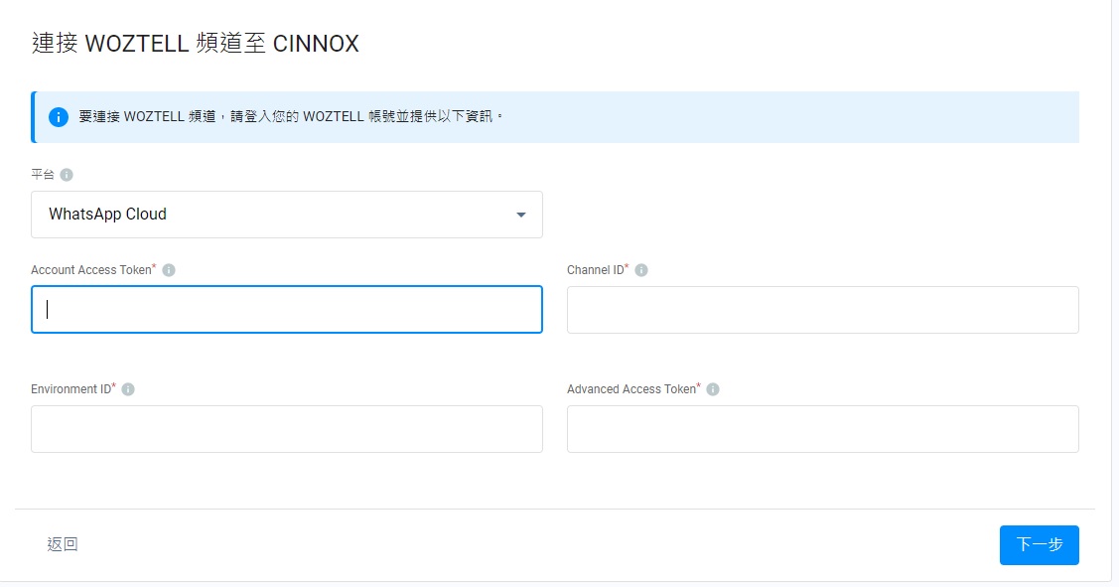Expand the platform dropdown arrow
This screenshot has height=587, width=1119.
point(521,215)
